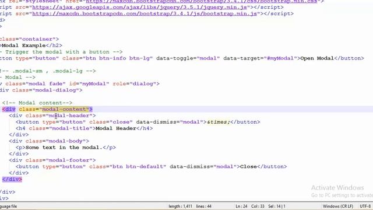
Task: Click the Open Modal button text in code
Action: pyautogui.click(x=317, y=58)
